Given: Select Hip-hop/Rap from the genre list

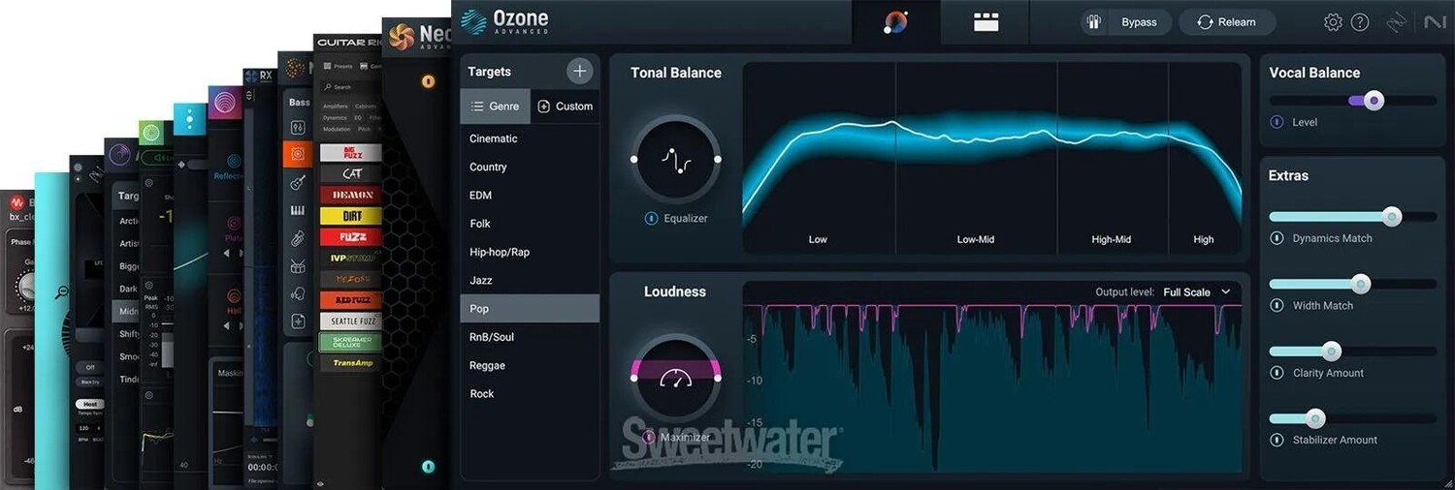Looking at the screenshot, I should point(500,252).
